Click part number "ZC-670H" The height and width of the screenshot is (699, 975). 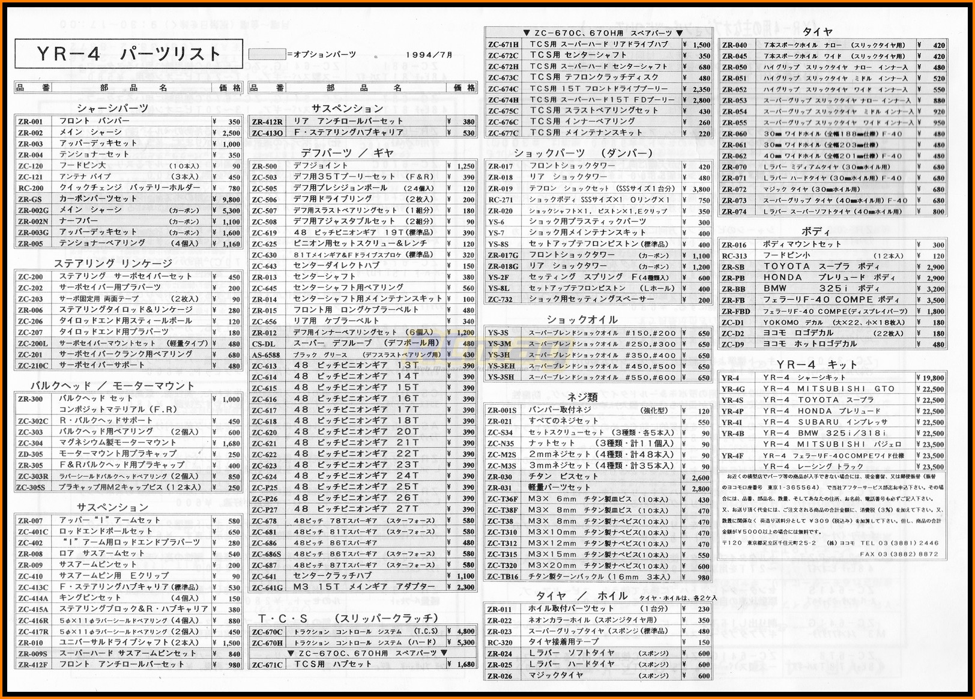[x=267, y=643]
